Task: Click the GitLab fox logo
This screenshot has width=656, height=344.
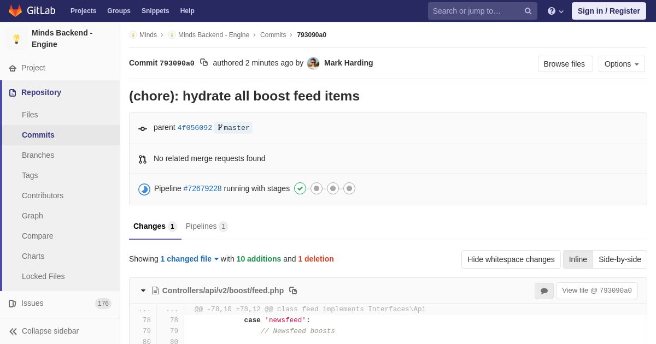Action: pyautogui.click(x=15, y=11)
